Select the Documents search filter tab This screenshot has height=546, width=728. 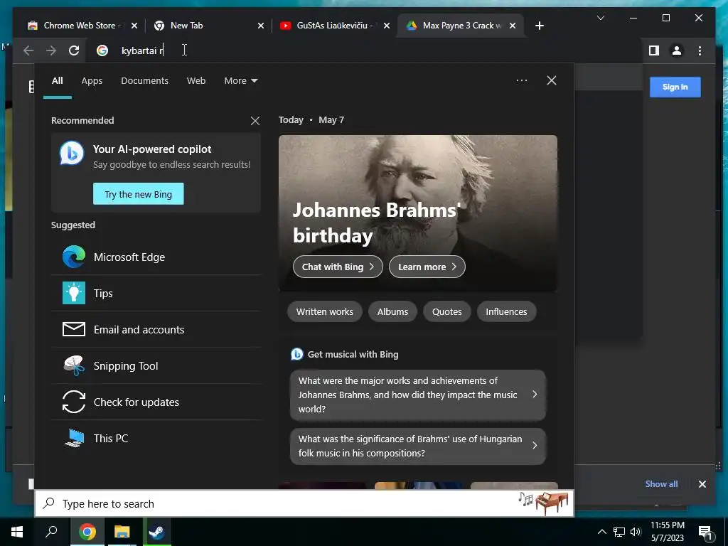coord(144,81)
